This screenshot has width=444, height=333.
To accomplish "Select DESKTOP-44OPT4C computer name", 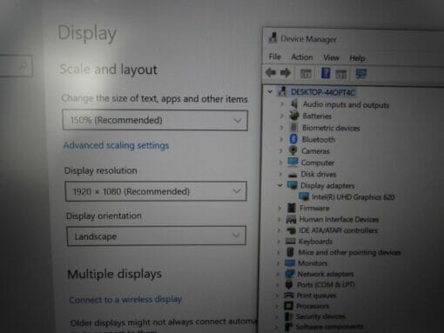I will [x=323, y=92].
